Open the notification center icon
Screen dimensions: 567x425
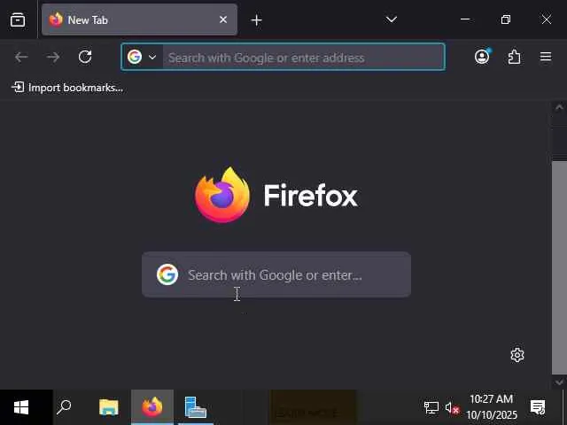coord(538,407)
